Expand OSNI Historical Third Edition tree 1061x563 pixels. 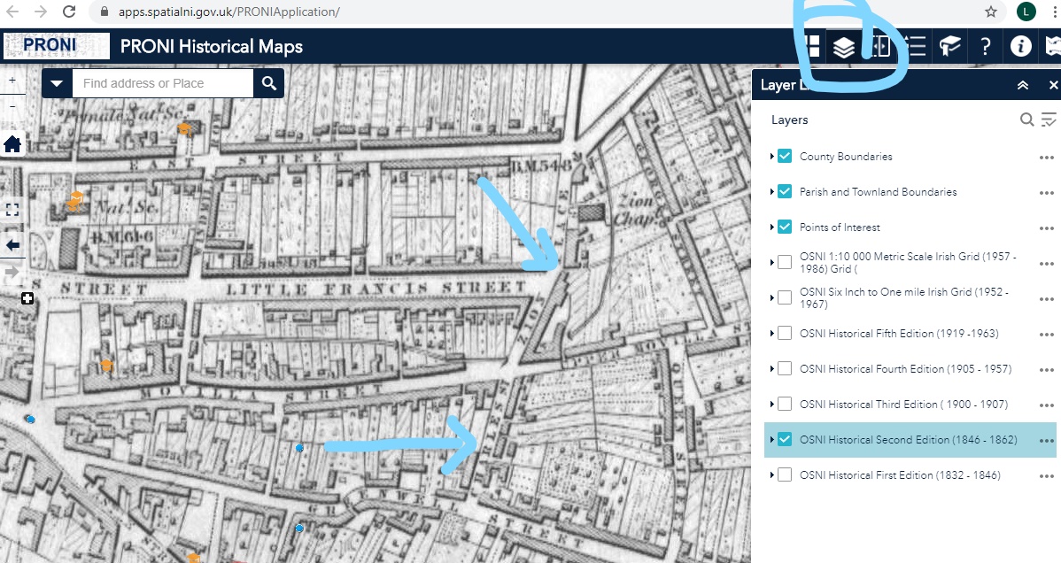click(x=771, y=404)
